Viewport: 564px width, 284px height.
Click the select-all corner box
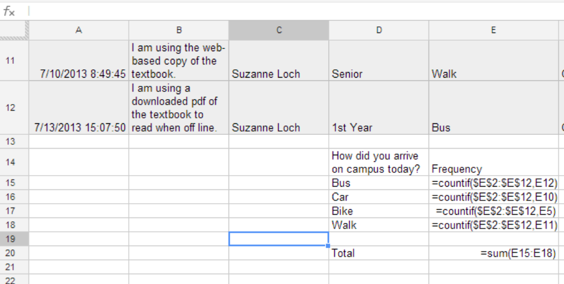14,30
